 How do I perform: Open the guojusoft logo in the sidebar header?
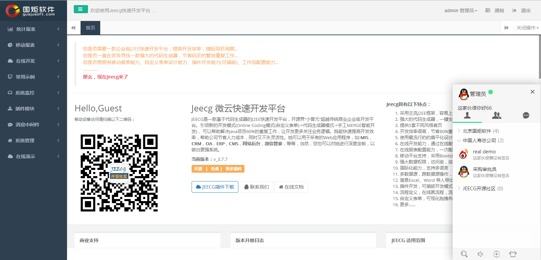[x=30, y=11]
